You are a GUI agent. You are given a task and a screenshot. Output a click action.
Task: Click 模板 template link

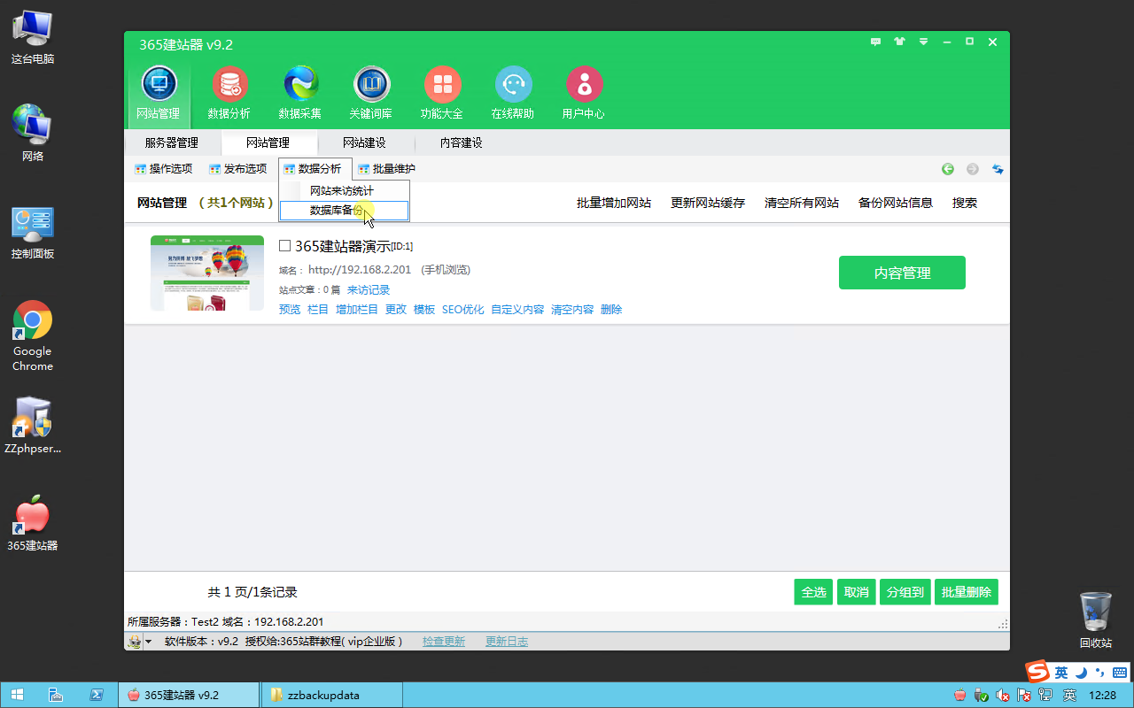coord(424,310)
